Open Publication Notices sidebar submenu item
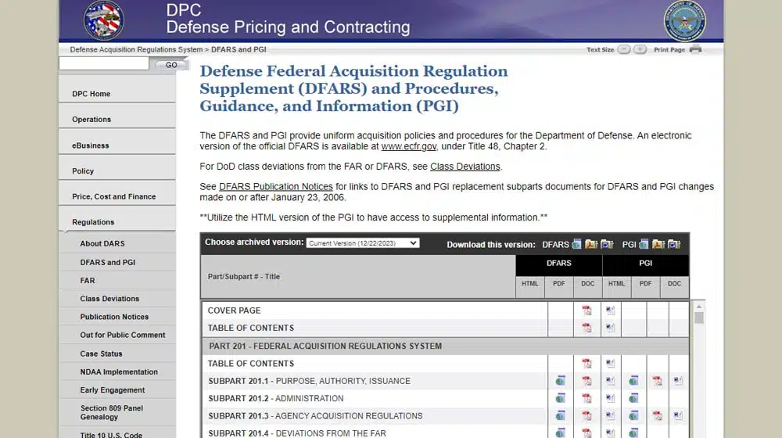This screenshot has height=438, width=782. [x=114, y=317]
